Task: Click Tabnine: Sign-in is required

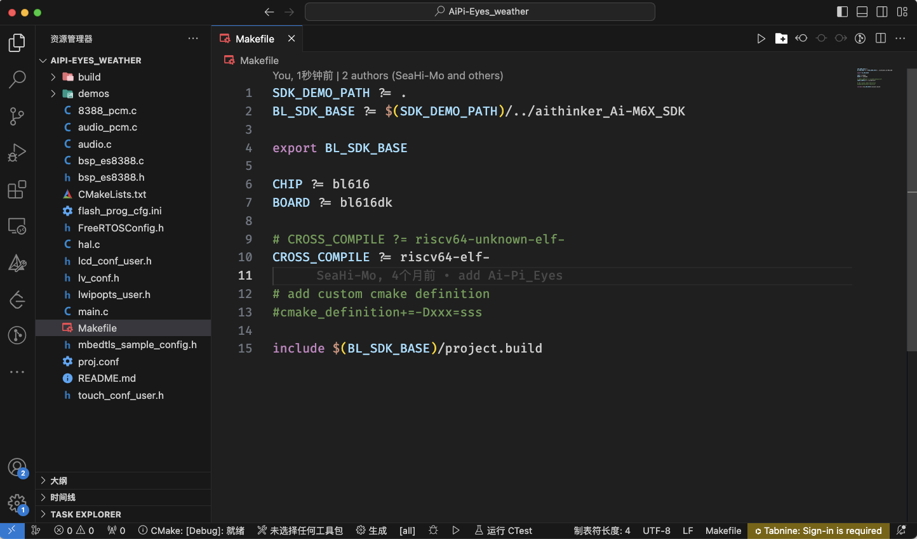Action: [x=819, y=531]
